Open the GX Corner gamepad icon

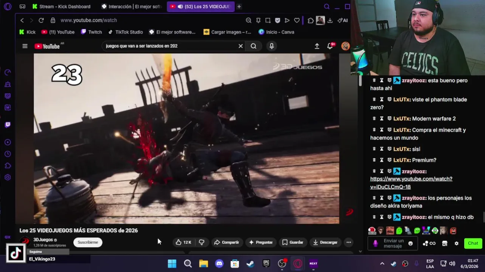coord(22,6)
